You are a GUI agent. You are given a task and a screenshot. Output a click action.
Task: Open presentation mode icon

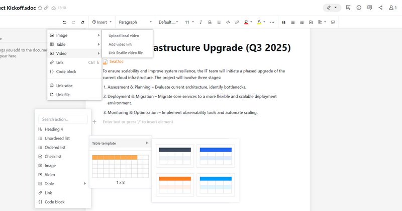(348, 8)
